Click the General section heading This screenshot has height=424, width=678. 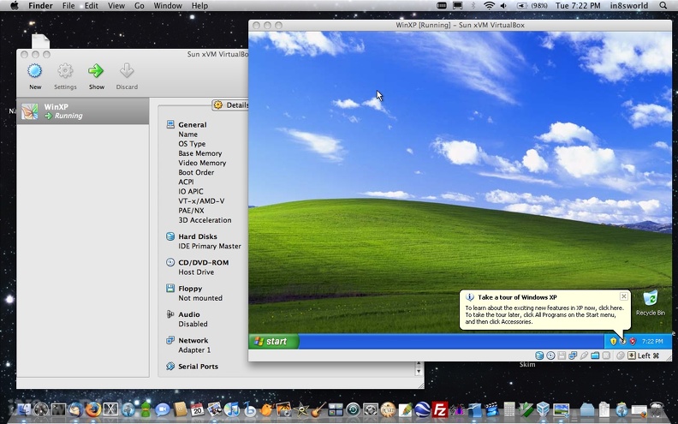pyautogui.click(x=193, y=124)
